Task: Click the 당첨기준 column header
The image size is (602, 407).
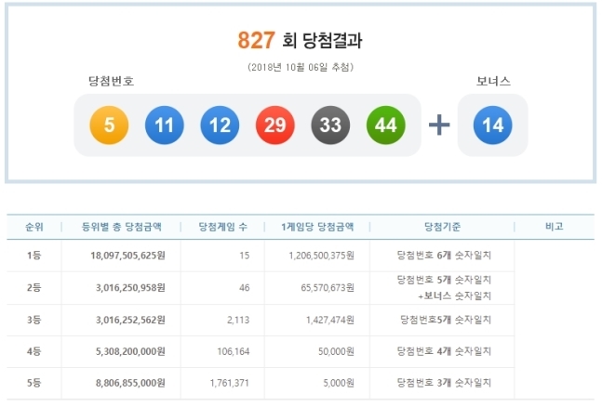Action: click(442, 227)
